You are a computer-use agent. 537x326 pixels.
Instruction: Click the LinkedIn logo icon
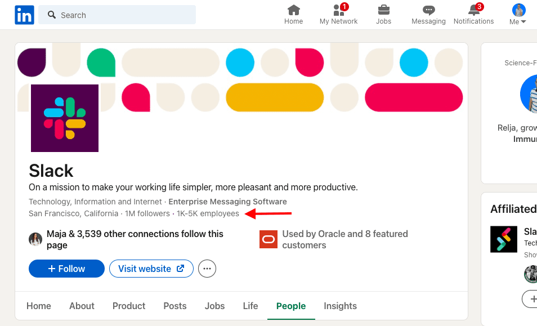coord(24,15)
